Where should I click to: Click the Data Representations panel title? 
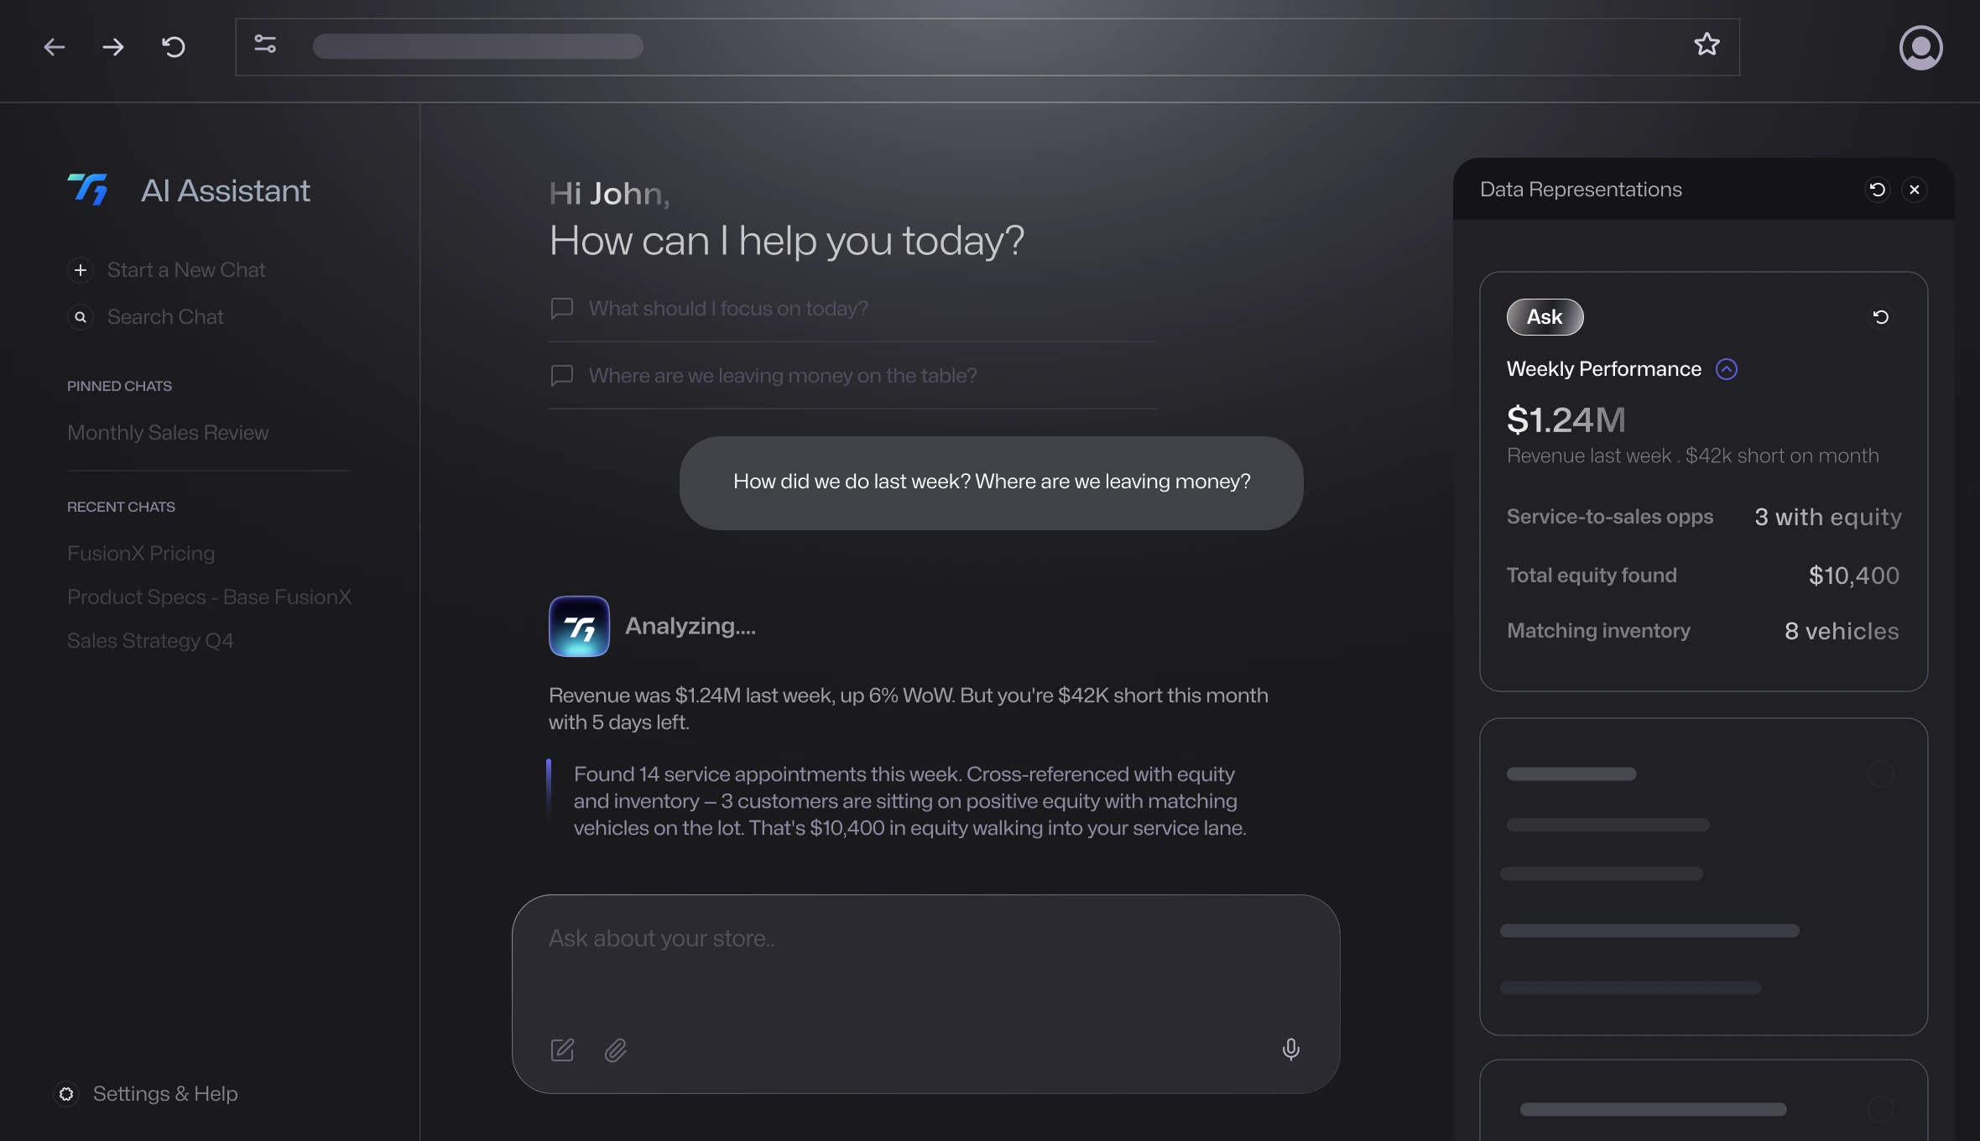click(1581, 190)
